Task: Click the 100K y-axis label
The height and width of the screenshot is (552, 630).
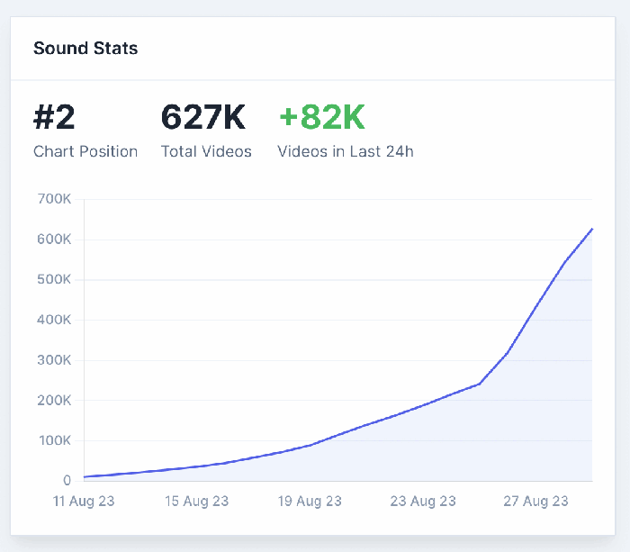Action: [x=54, y=440]
